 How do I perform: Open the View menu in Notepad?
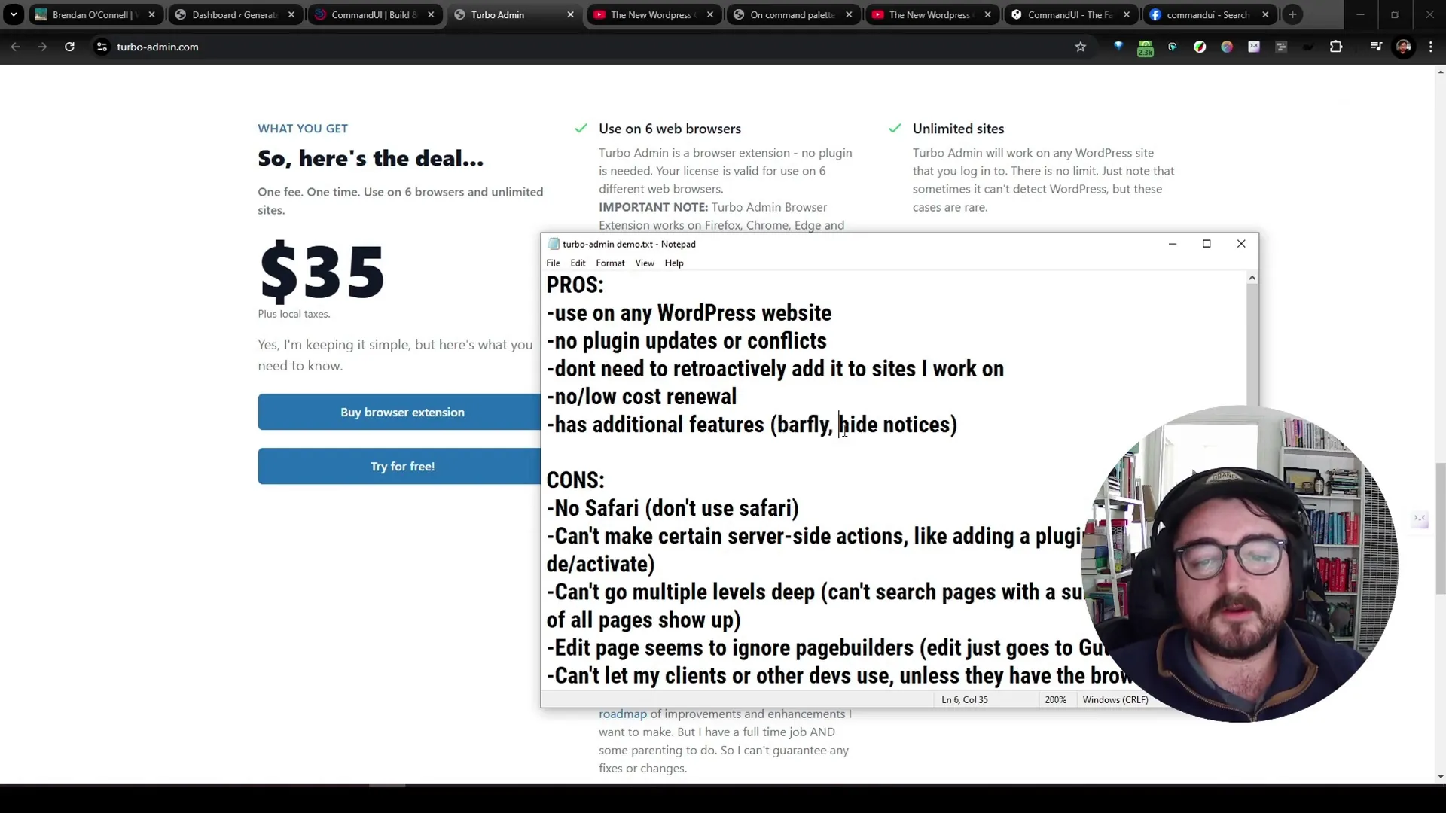pos(645,263)
